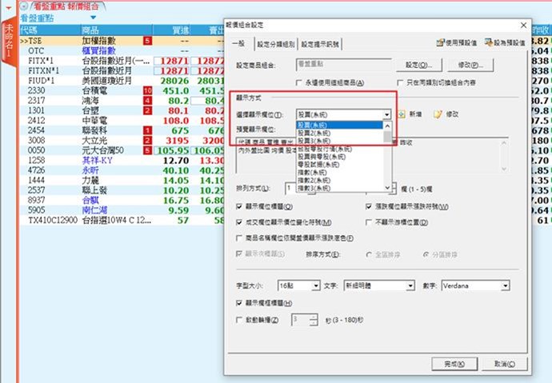
Task: Click the red arrow icon above 未命名1 sidebar
Action: [x=9, y=8]
